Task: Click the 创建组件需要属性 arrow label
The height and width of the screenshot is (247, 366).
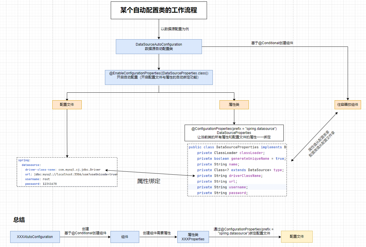Action: tap(157, 233)
